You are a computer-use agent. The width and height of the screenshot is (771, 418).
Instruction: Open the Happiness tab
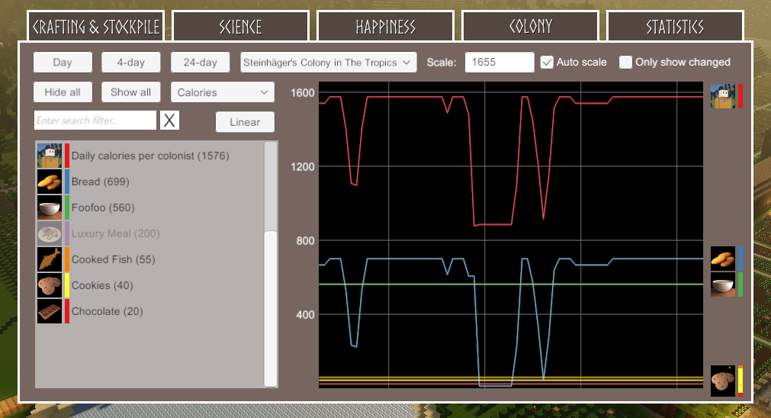point(386,26)
